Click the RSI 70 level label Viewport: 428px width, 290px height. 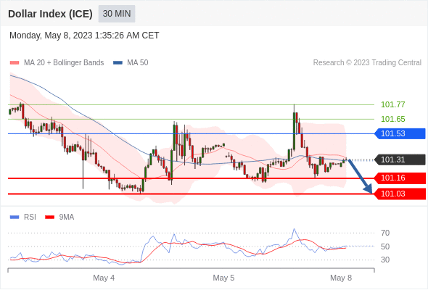(385, 233)
